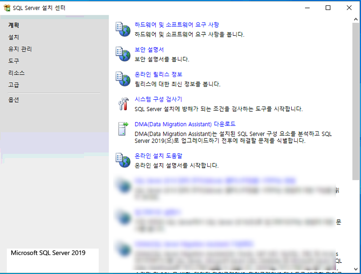Screen dimensions: 361x274
Task: Switch to the 유지 관리 category
Action: (20, 49)
